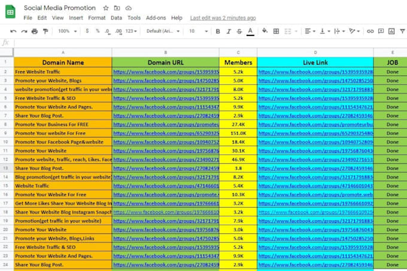Viewport: 407px width, 271px height.
Task: Insert a link
Action: (370, 31)
